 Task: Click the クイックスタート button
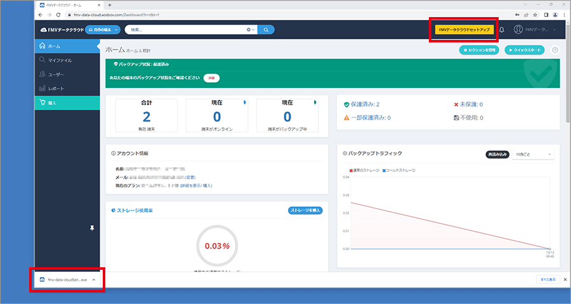524,50
